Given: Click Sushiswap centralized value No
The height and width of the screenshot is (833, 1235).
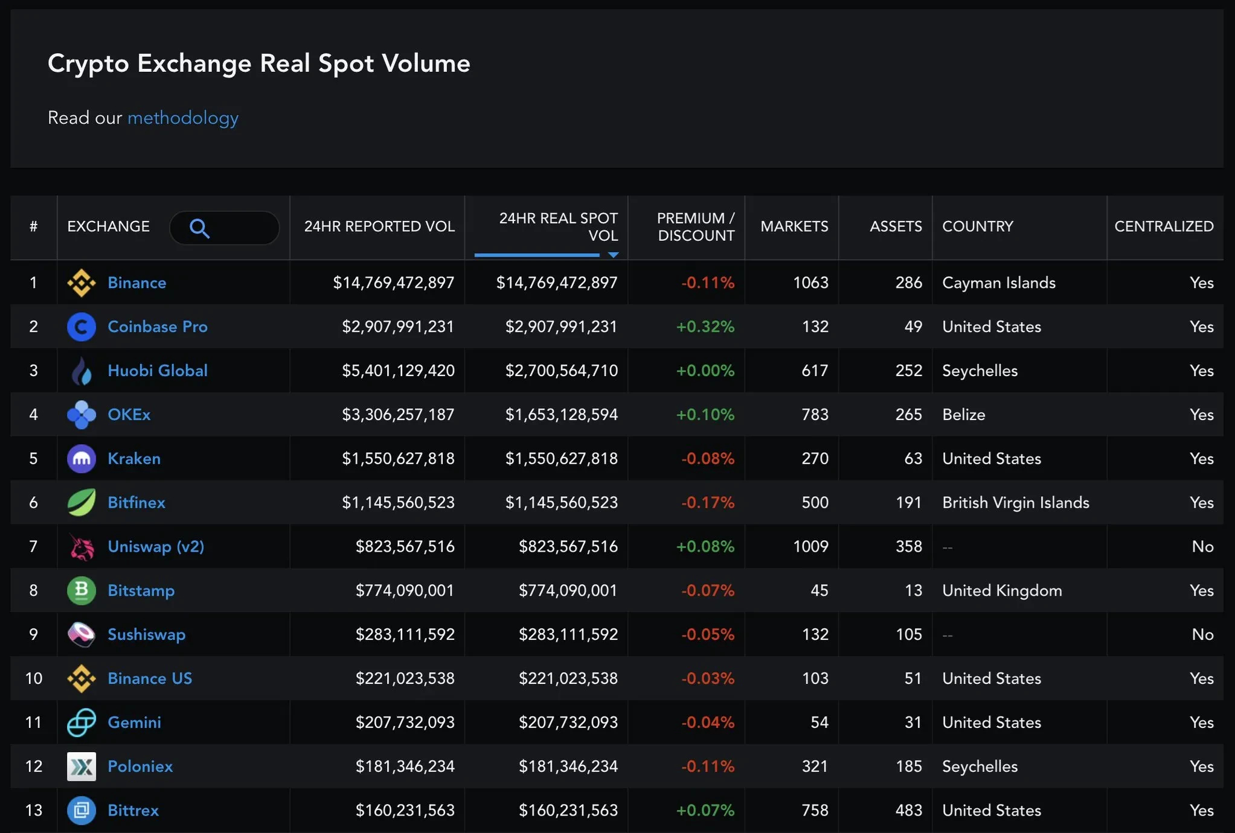Looking at the screenshot, I should click(1202, 634).
